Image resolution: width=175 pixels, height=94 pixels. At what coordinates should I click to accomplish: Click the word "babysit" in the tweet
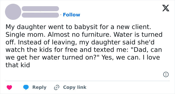coord(84,27)
